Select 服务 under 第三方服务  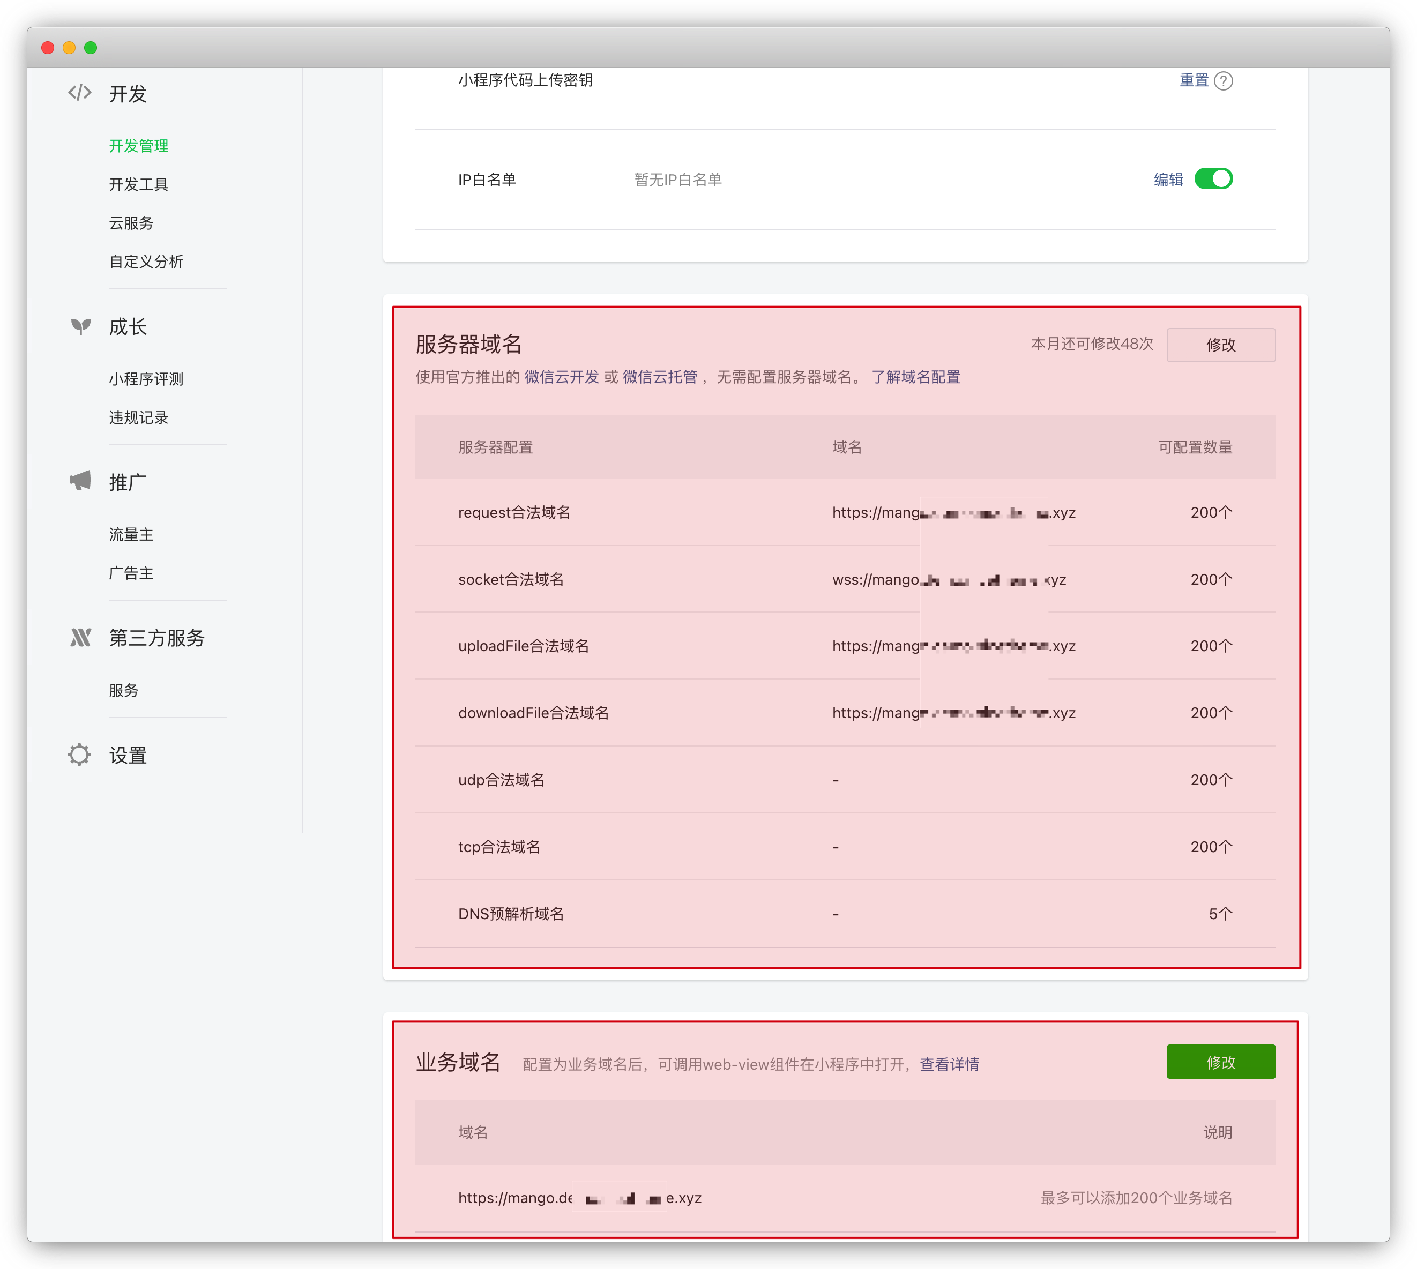click(x=123, y=690)
